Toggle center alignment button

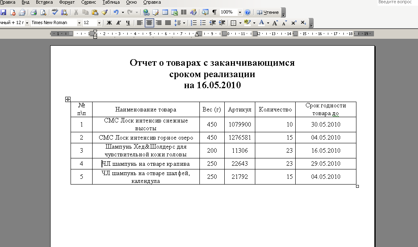149,23
